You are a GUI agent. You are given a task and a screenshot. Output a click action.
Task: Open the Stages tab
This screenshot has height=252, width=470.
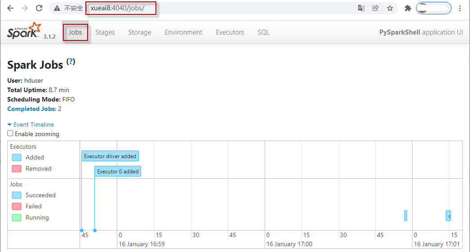pyautogui.click(x=105, y=32)
